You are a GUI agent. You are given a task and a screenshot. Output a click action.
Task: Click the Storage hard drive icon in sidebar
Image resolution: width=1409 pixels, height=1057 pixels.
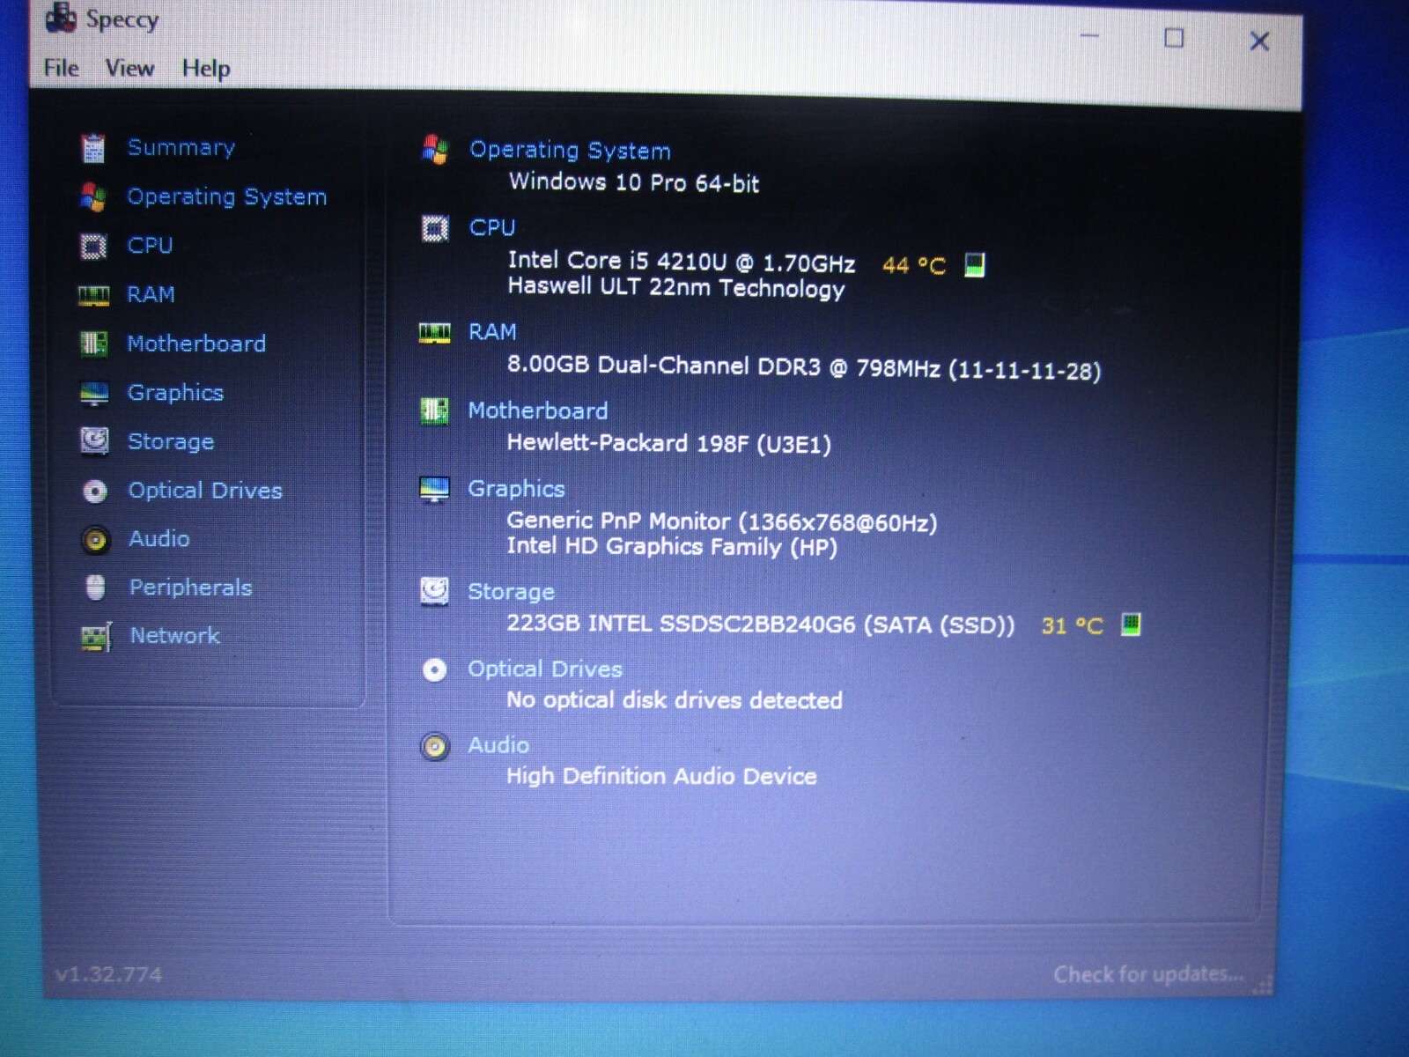click(94, 440)
